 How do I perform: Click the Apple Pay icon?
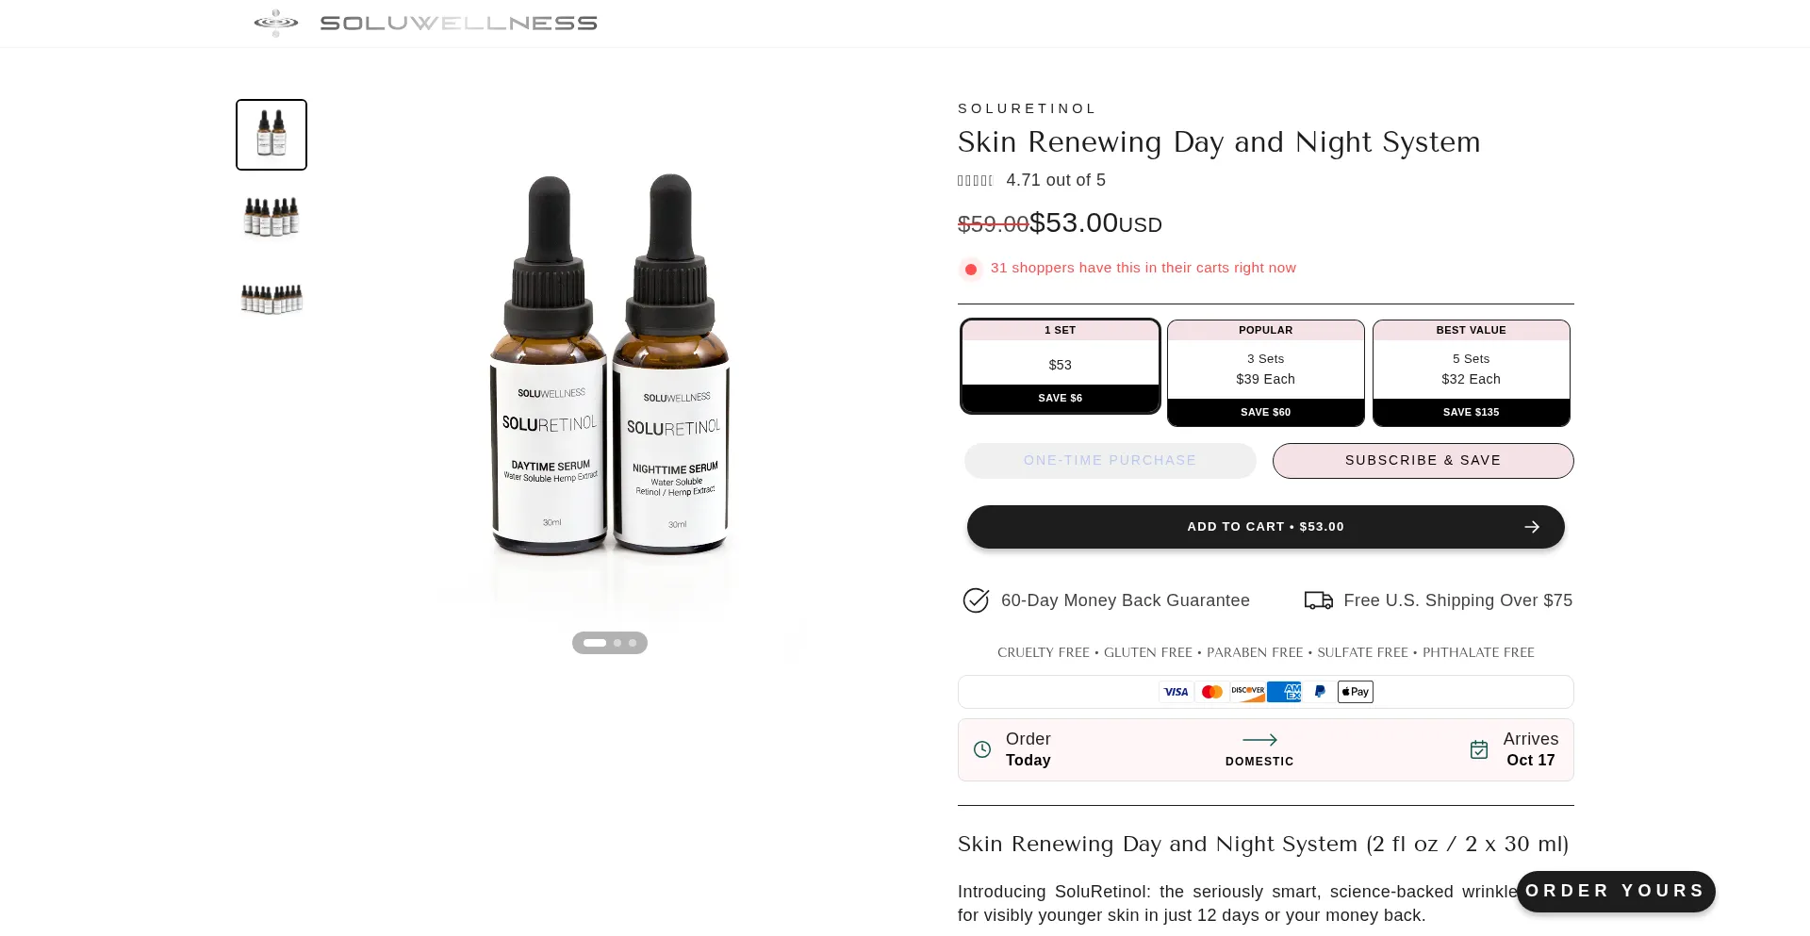click(1355, 692)
